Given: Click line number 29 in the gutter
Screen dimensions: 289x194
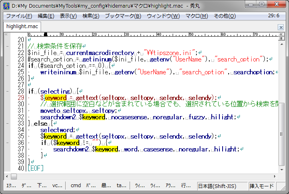Looking at the screenshot, I should tap(21, 98).
